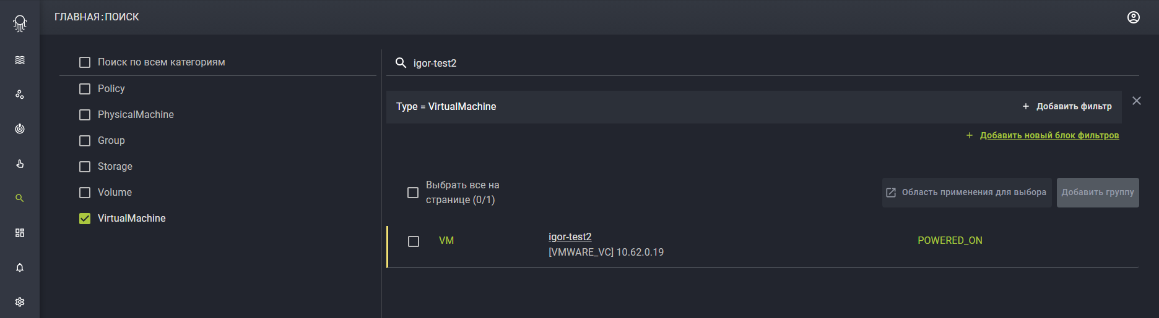Open the user account profile icon
The width and height of the screenshot is (1159, 318).
[x=1134, y=17]
